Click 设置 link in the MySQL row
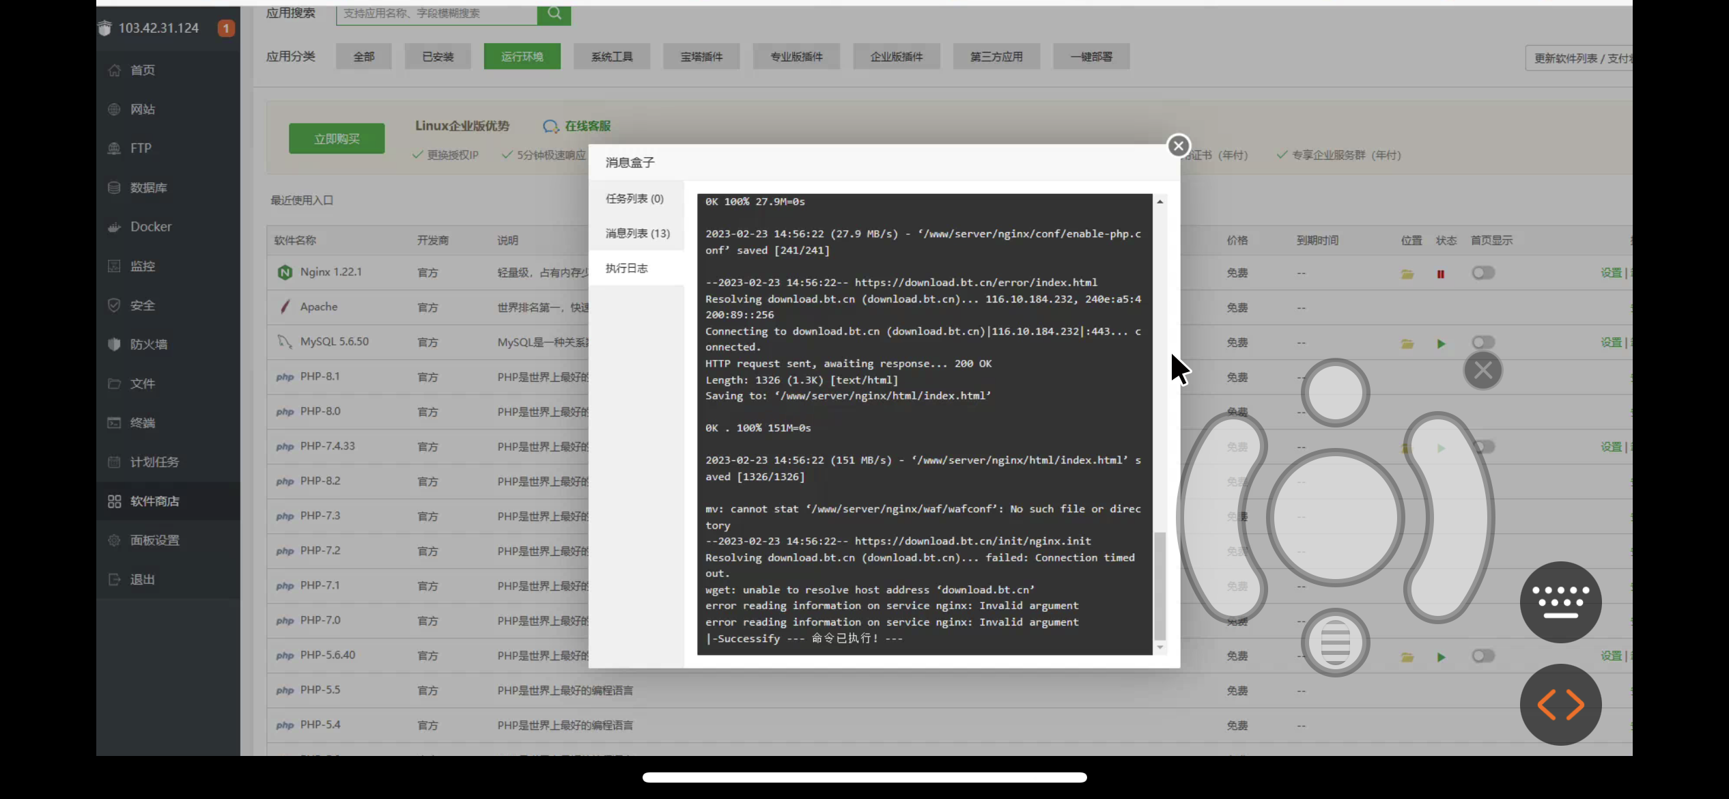Viewport: 1729px width, 799px height. coord(1611,343)
